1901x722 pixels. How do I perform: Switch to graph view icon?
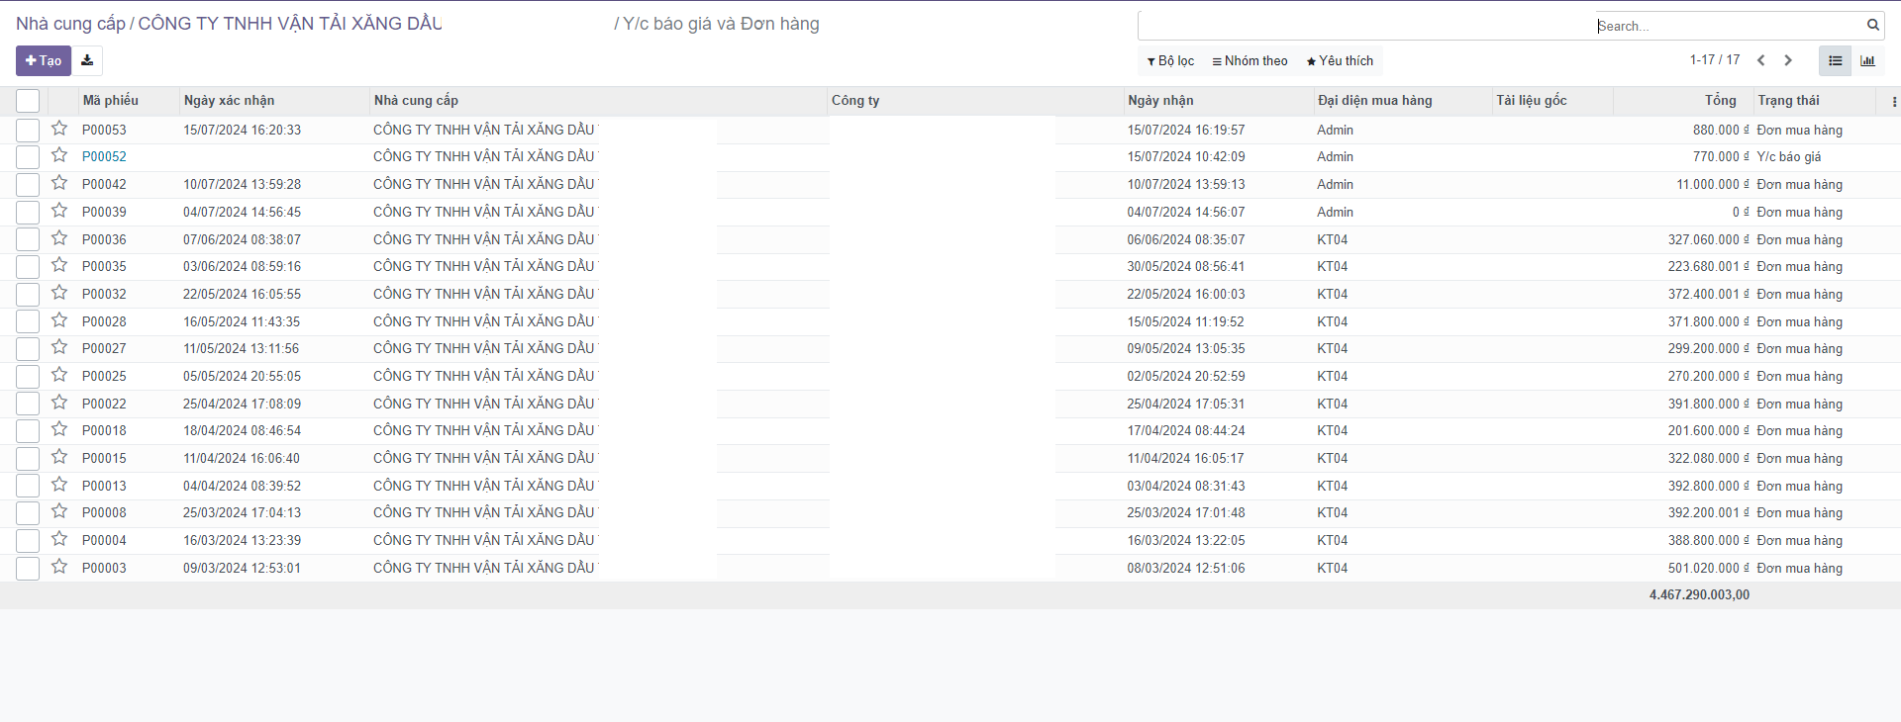(1867, 60)
